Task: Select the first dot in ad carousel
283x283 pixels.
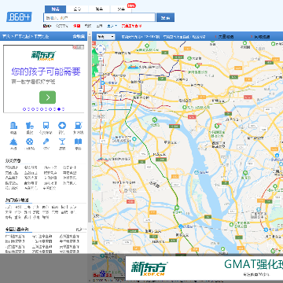Action: click(24, 109)
